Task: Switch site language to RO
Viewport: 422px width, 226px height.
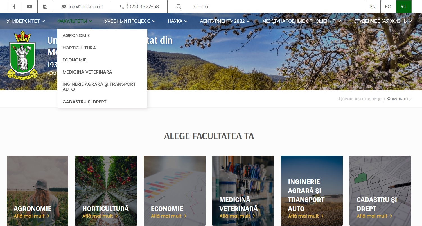Action: coord(388,7)
